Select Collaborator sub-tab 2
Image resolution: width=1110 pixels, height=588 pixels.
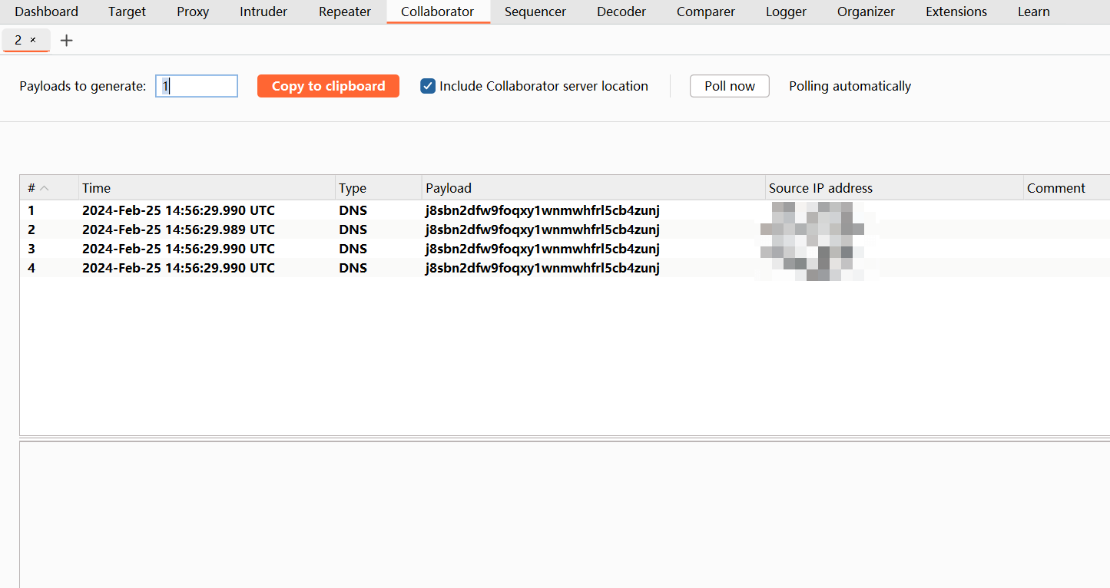(18, 40)
